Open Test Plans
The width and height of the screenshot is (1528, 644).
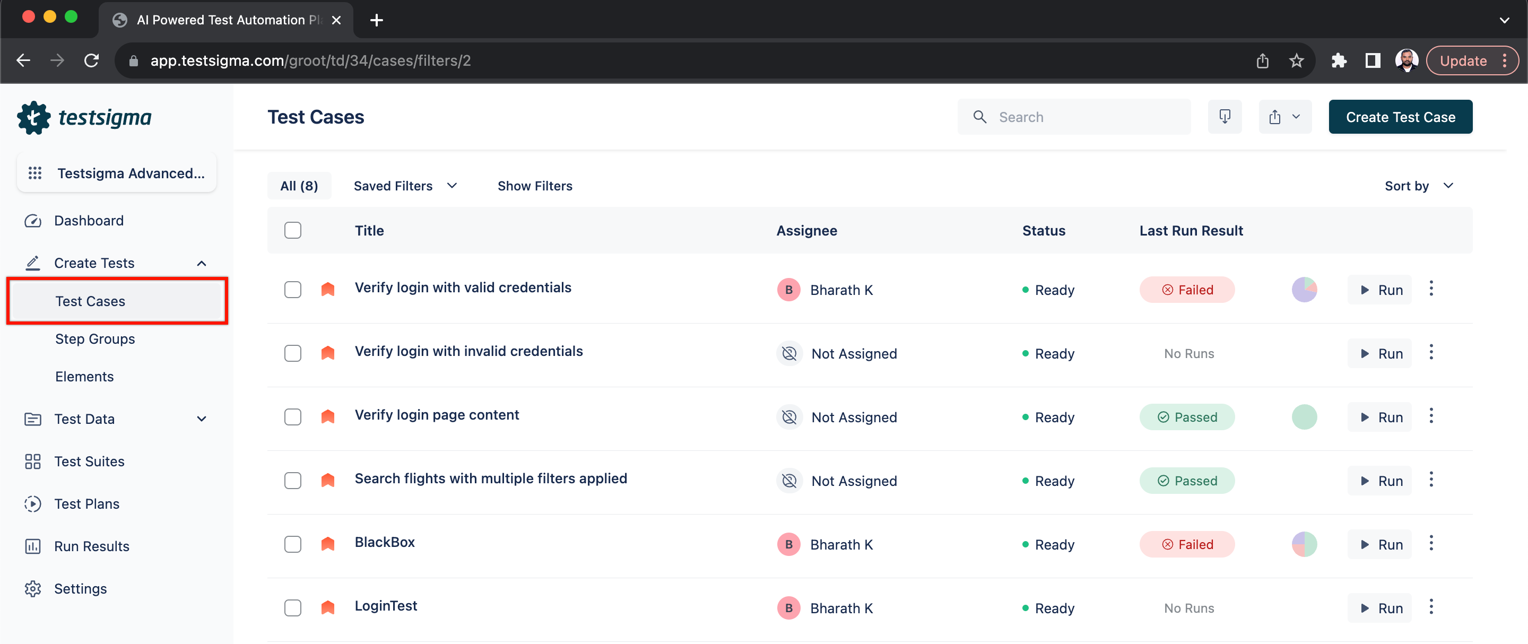86,503
